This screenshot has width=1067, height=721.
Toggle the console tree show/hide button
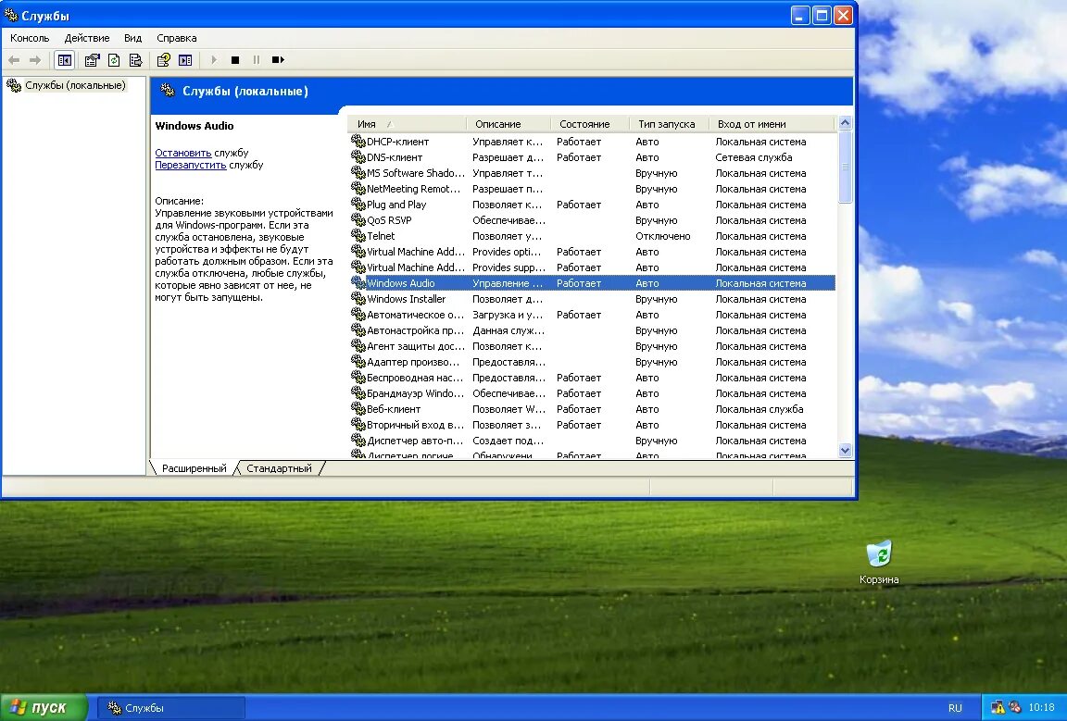point(65,60)
